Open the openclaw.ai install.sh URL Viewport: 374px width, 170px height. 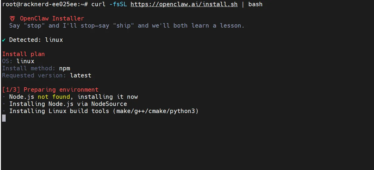184,4
